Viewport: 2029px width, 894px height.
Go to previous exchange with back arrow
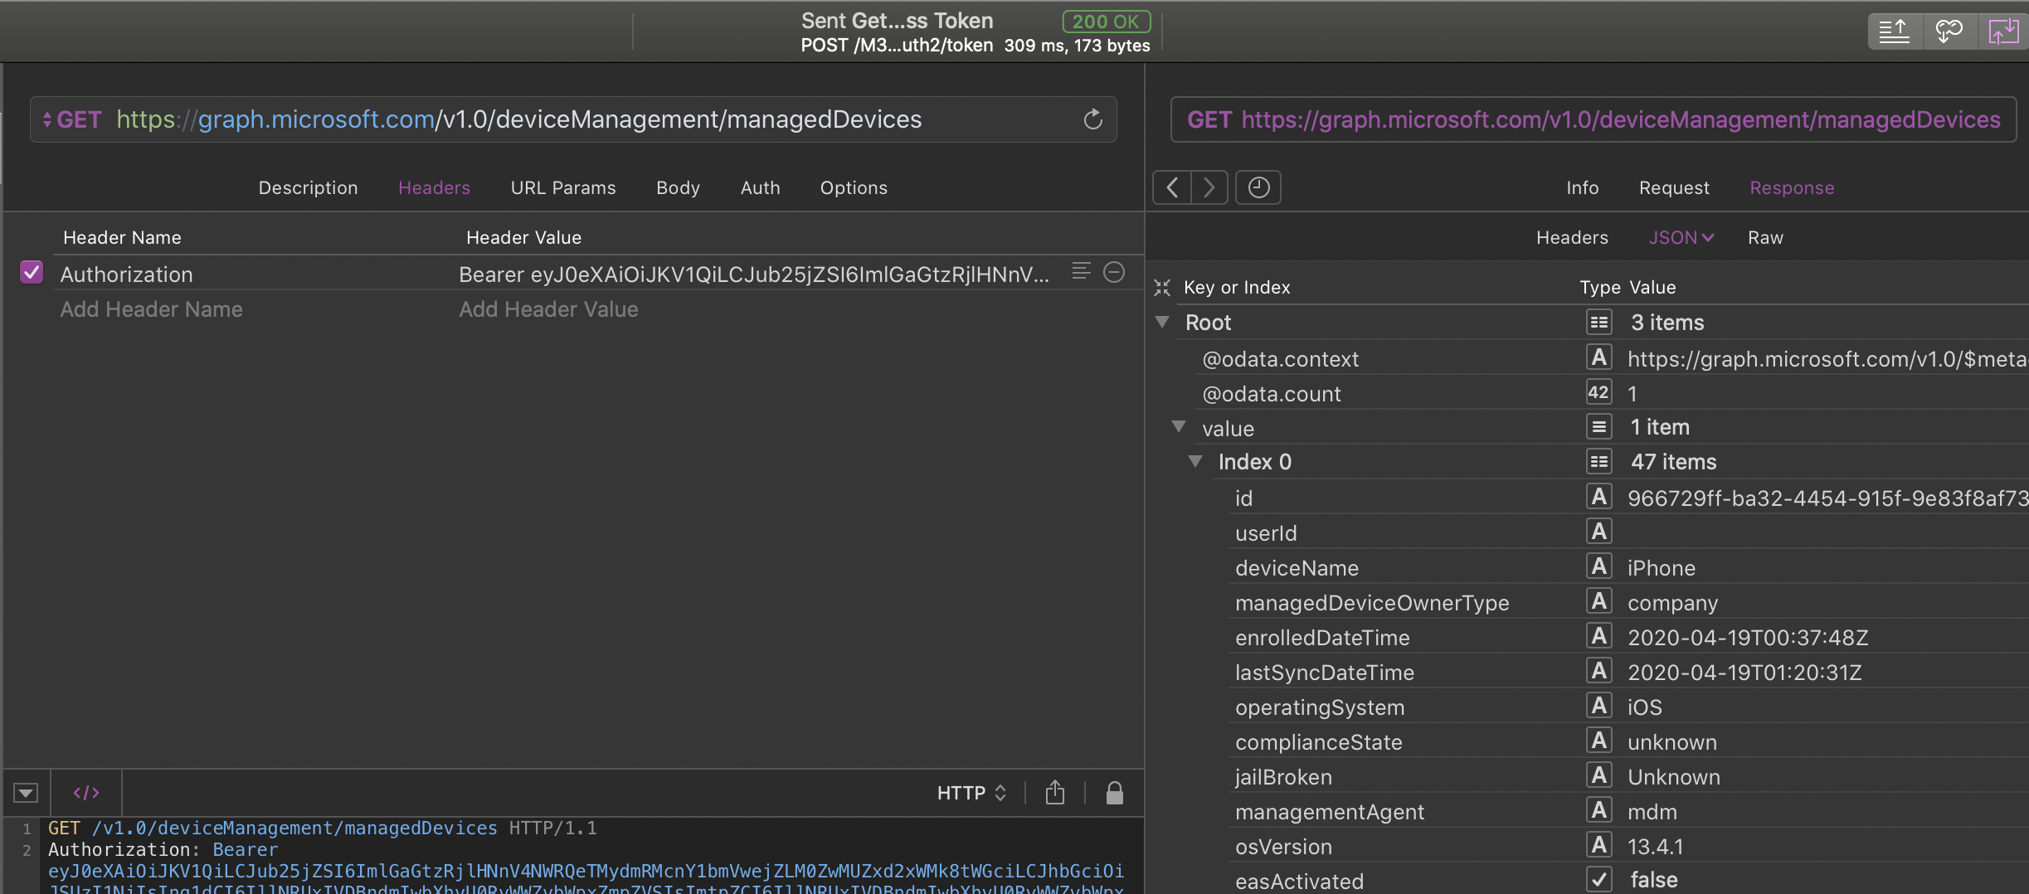click(1172, 187)
